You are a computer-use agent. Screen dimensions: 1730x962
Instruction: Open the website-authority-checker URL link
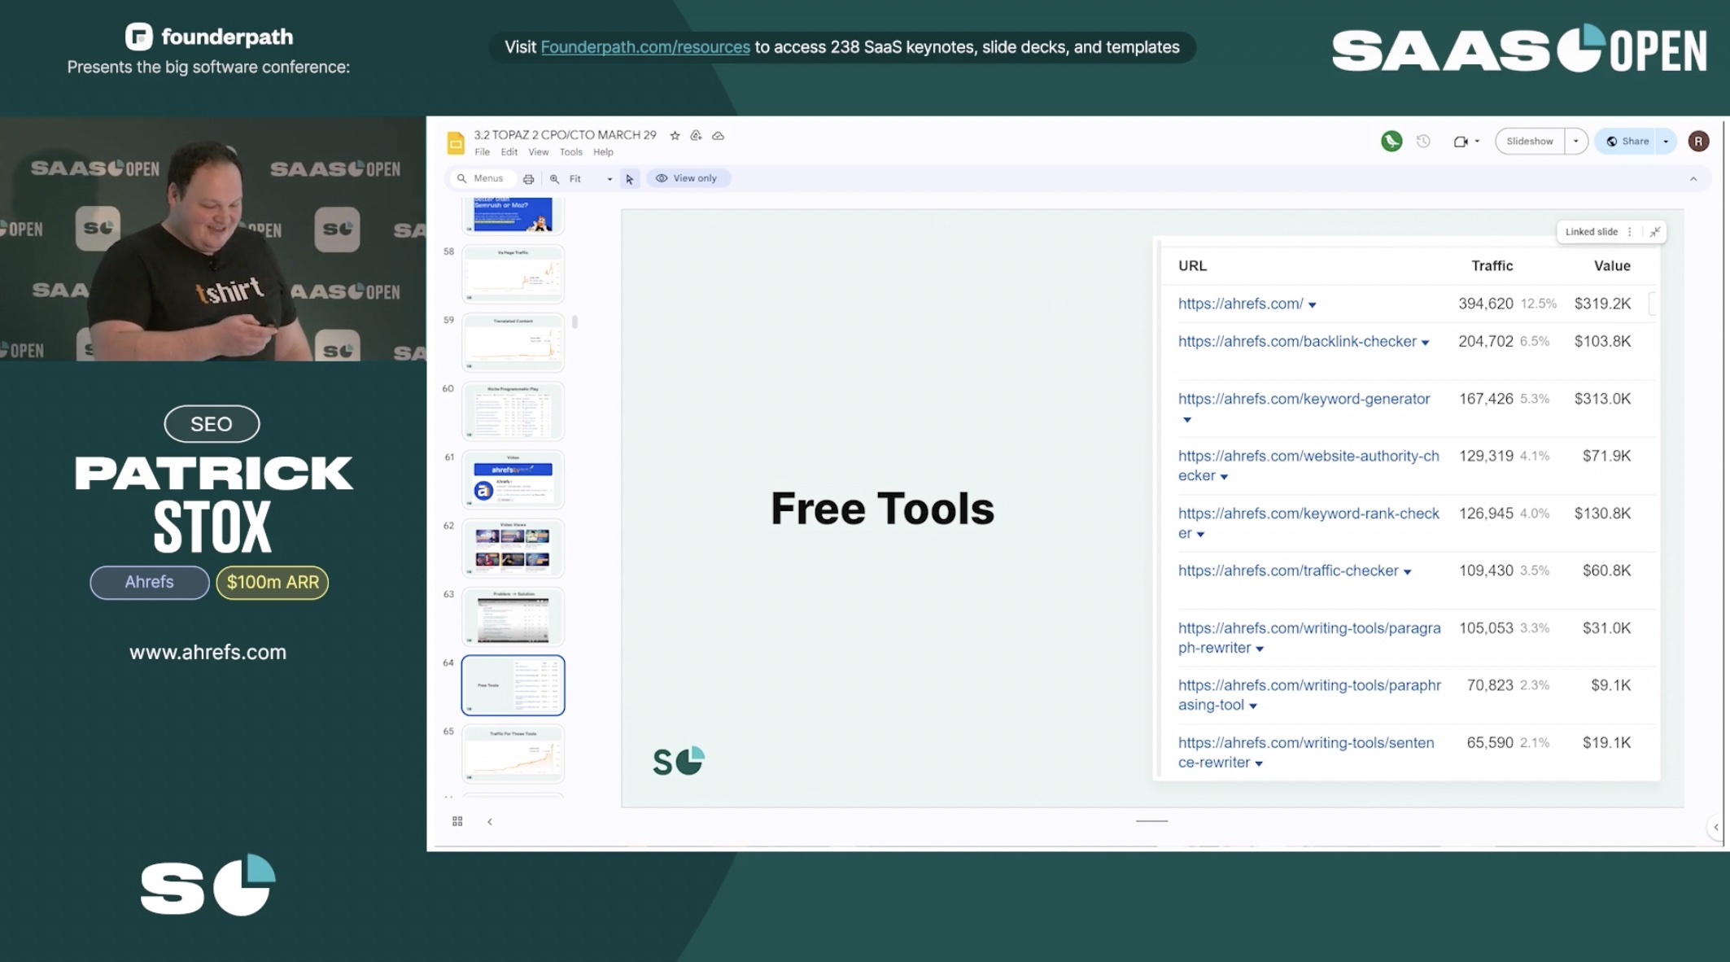pos(1308,466)
